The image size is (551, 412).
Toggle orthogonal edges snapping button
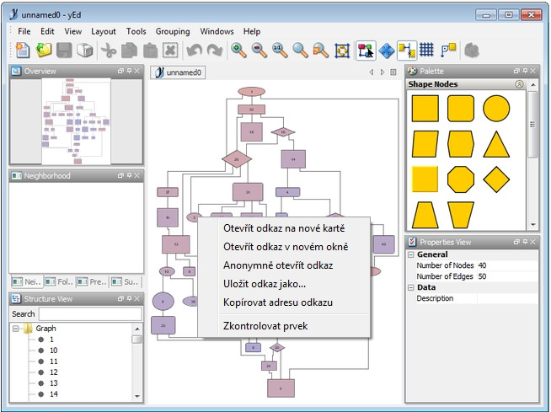407,51
